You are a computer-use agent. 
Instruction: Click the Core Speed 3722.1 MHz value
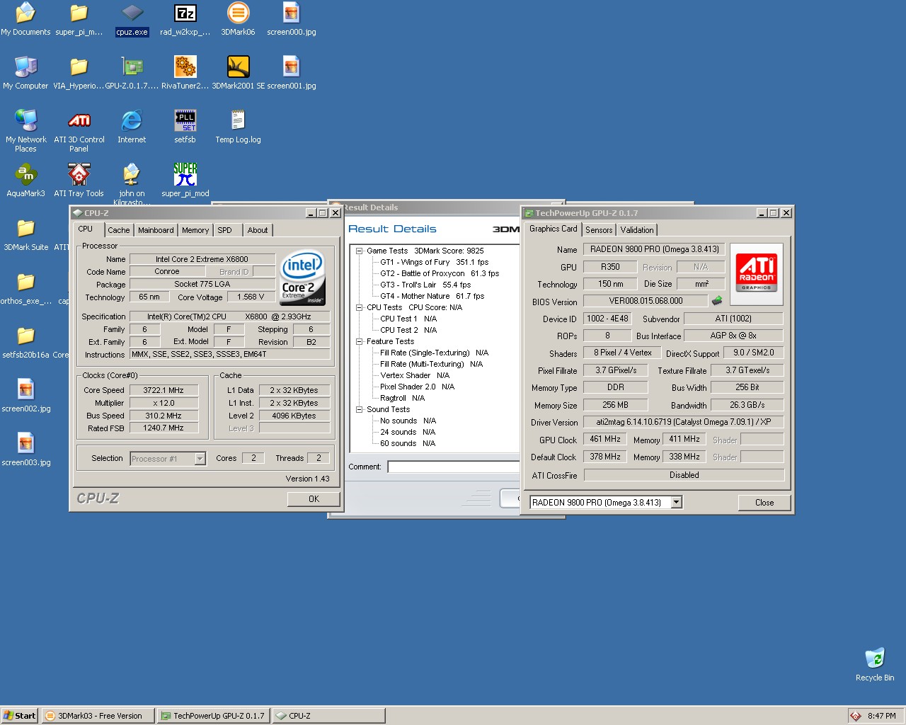tap(164, 390)
